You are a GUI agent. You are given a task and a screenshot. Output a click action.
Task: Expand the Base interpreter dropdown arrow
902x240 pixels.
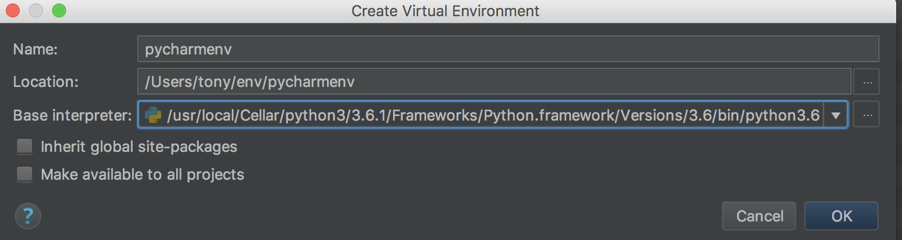coord(835,115)
